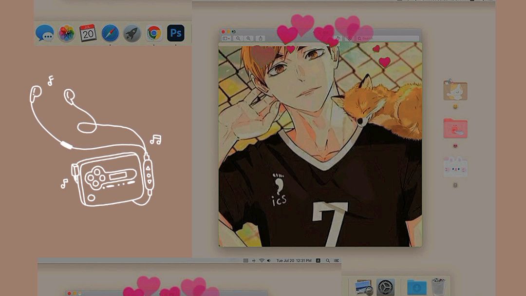Expand the sidebar view dropdown in Preview
The image size is (526, 296).
click(x=226, y=39)
